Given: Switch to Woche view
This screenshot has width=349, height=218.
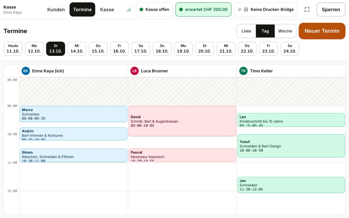Looking at the screenshot, I should tap(285, 31).
